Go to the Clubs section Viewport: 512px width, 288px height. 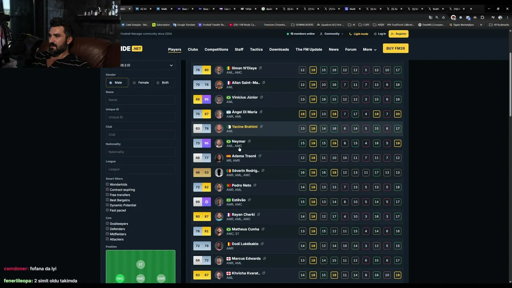pyautogui.click(x=193, y=50)
